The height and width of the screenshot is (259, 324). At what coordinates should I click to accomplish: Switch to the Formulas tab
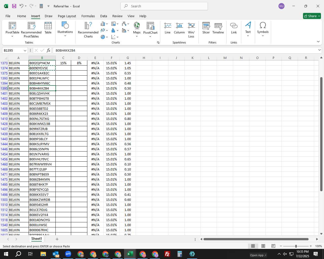[x=88, y=16]
